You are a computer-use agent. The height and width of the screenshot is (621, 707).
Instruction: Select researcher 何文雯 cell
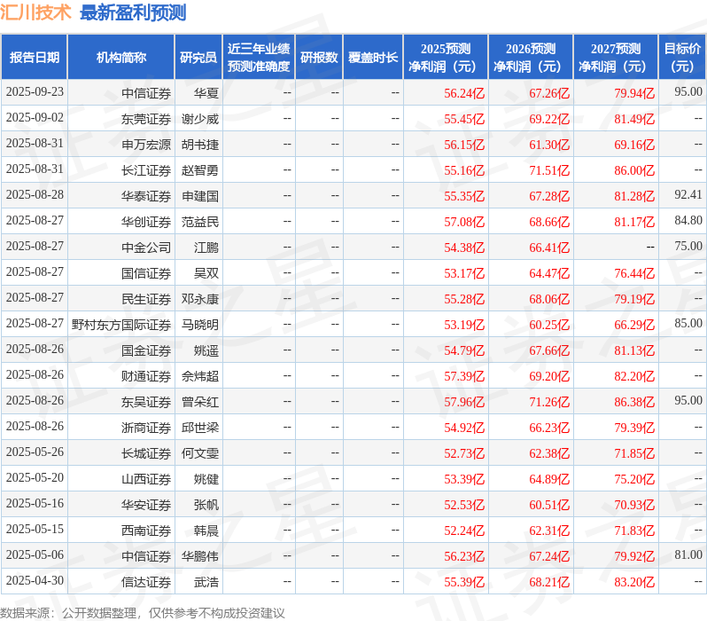[x=199, y=453]
